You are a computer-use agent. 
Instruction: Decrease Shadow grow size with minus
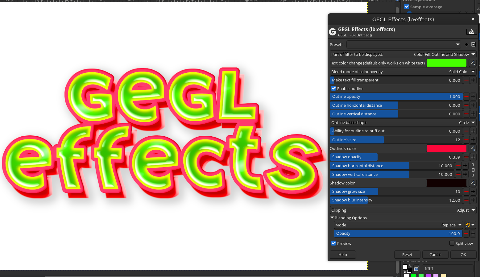click(x=466, y=192)
